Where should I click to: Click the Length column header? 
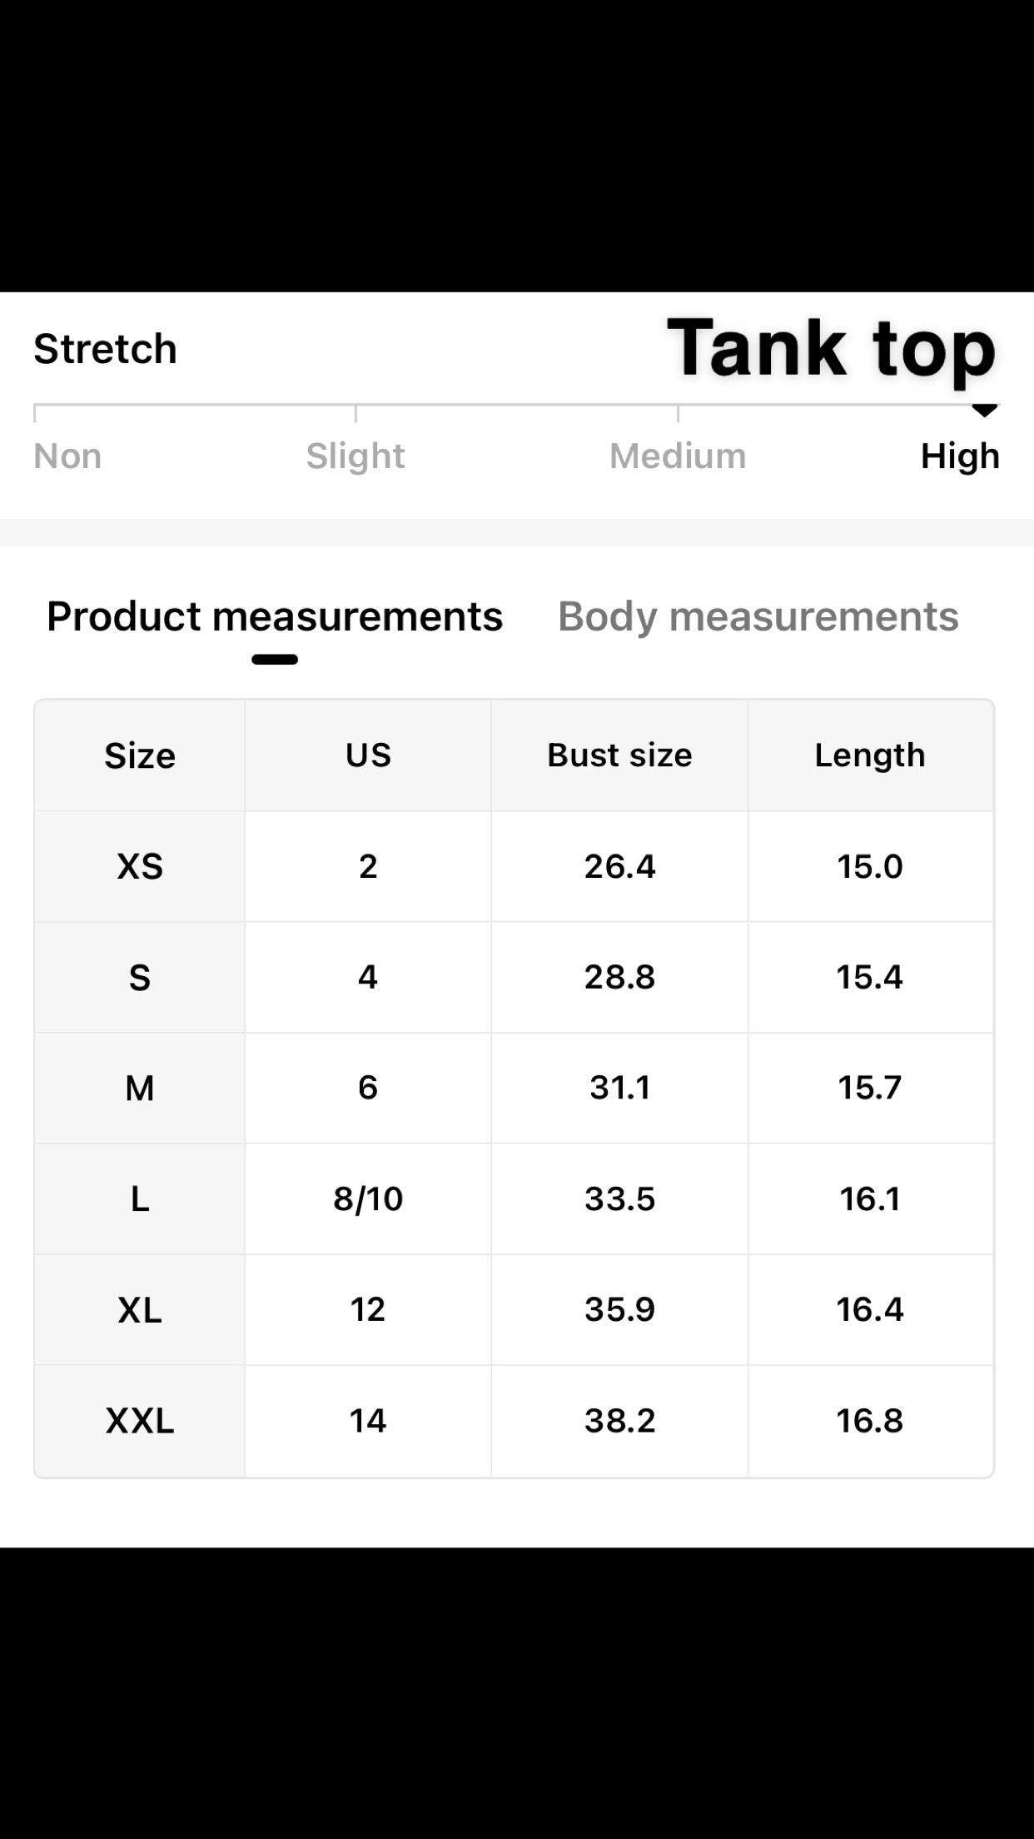(870, 755)
